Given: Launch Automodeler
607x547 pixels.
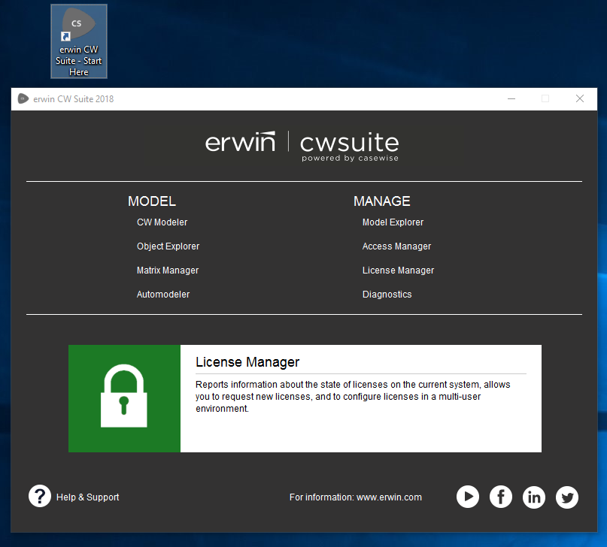Looking at the screenshot, I should (163, 295).
